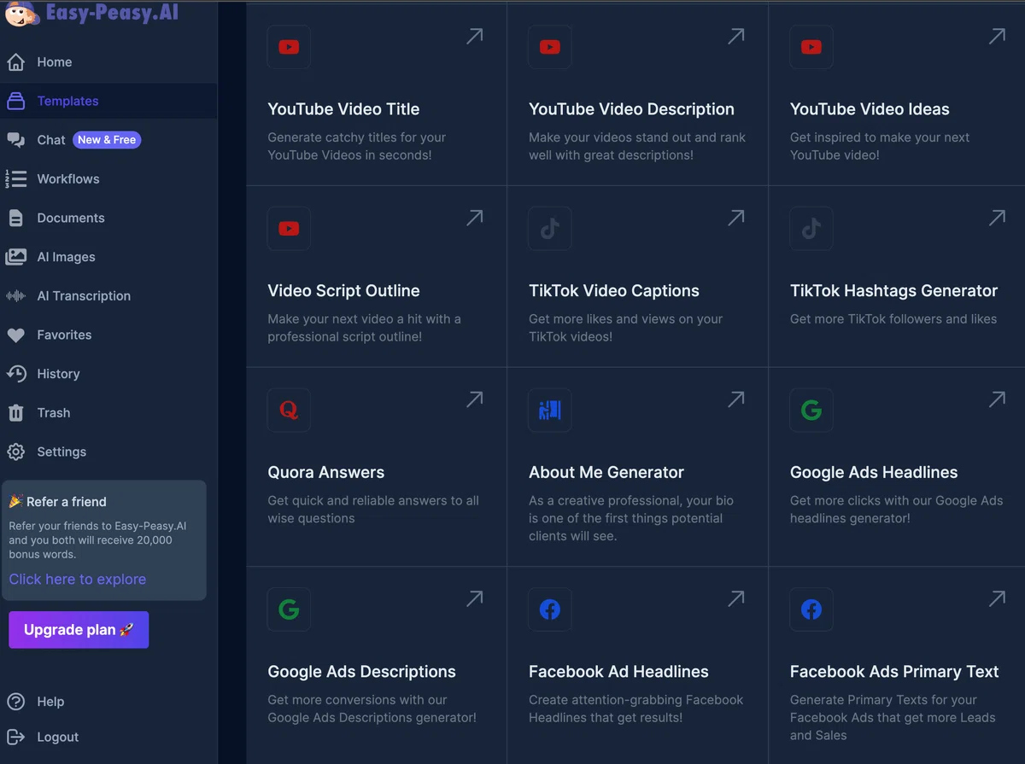This screenshot has width=1025, height=764.
Task: Click the Help question mark icon
Action: pyautogui.click(x=15, y=702)
